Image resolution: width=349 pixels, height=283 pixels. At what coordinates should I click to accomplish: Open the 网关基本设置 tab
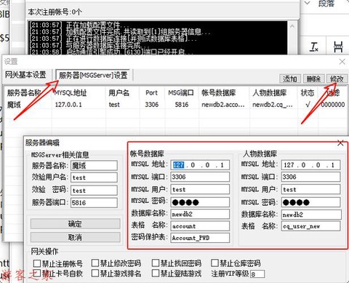25,74
